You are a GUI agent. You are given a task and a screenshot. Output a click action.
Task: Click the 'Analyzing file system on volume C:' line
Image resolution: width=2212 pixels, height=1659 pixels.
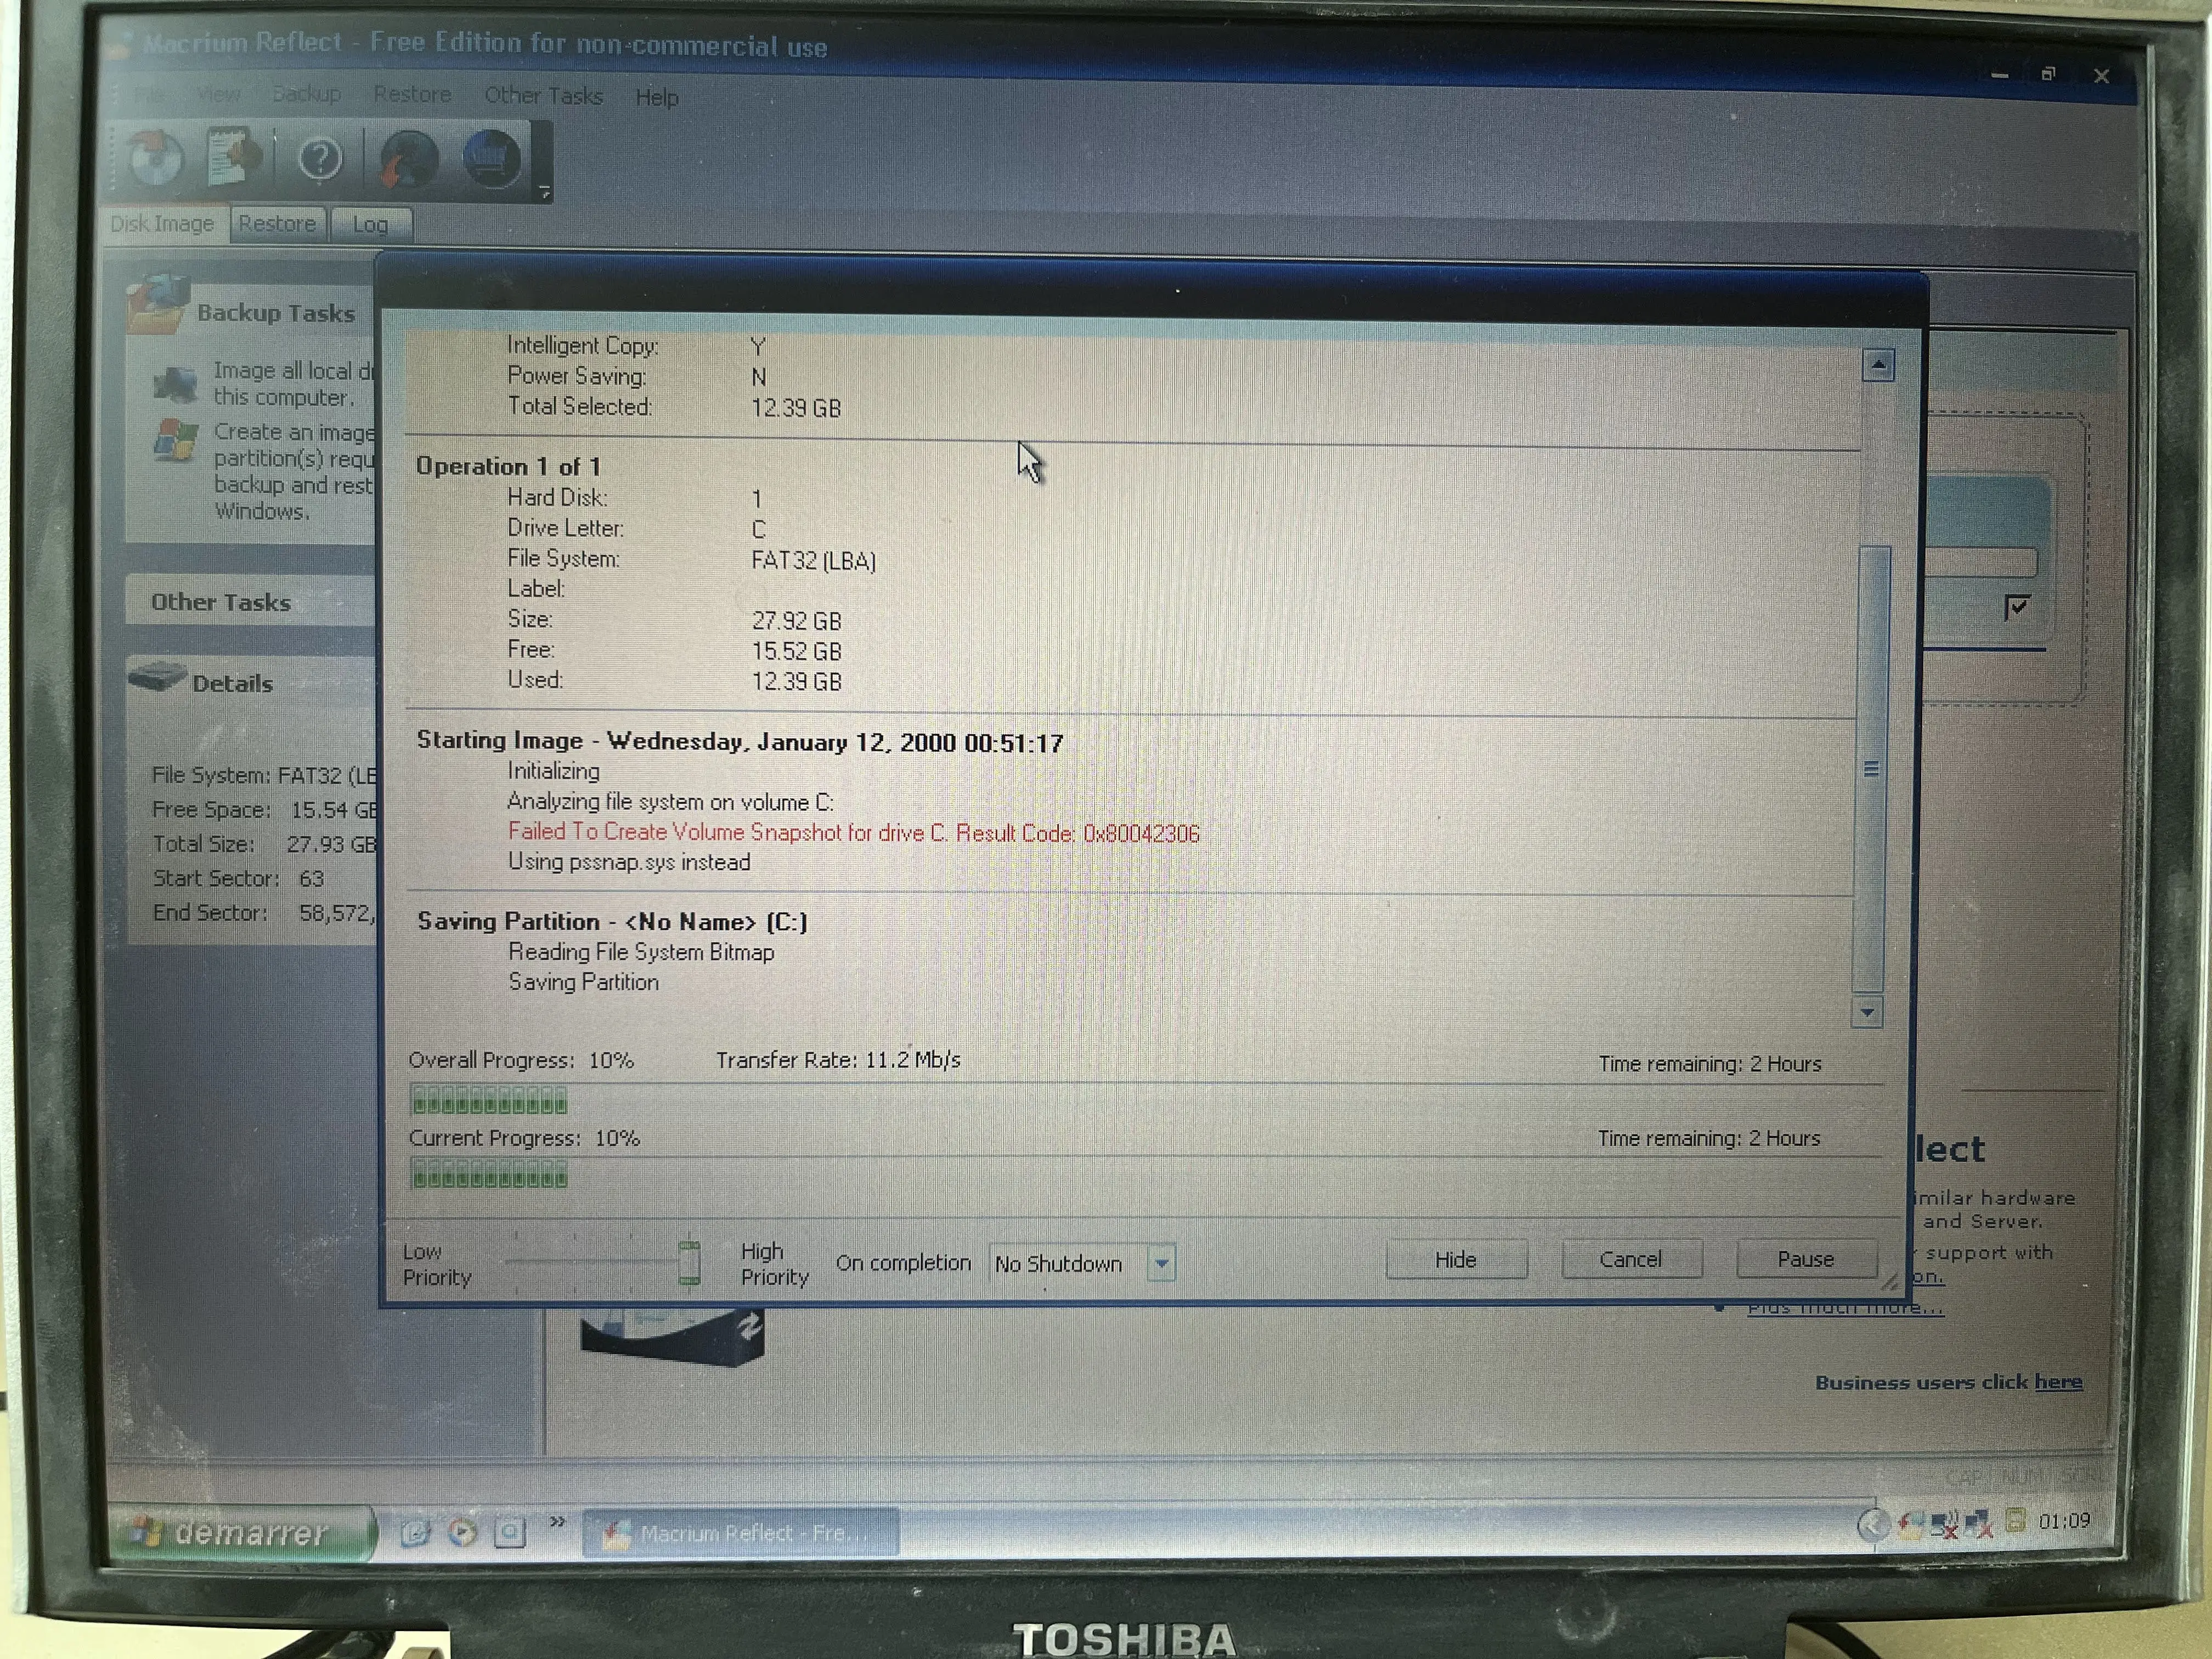pyautogui.click(x=670, y=802)
